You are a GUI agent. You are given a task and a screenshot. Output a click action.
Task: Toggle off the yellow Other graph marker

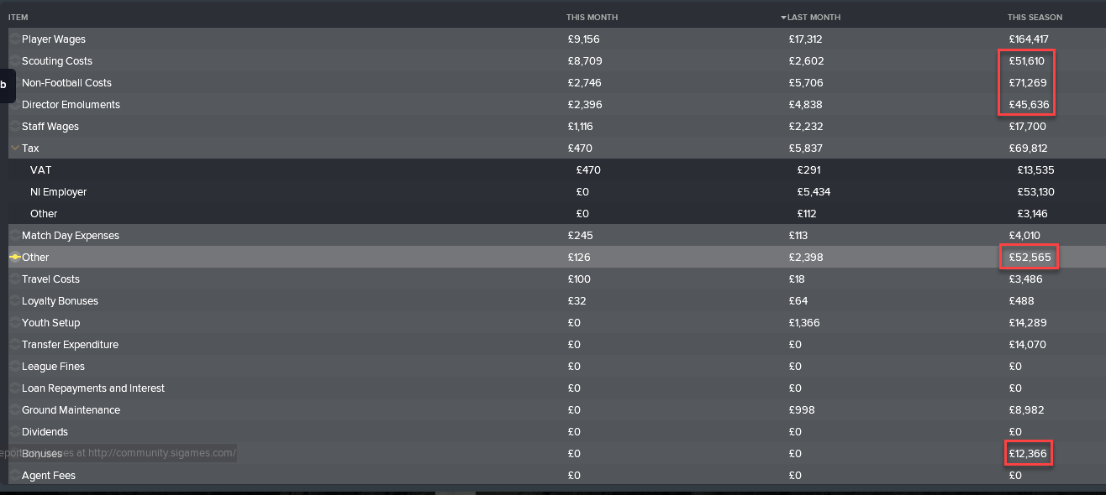(x=14, y=258)
